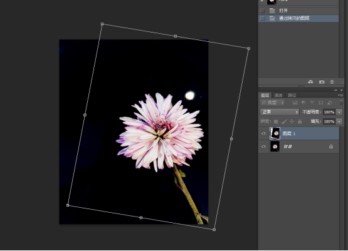
Task: Click the camera new snapshot icon
Action: tap(322, 82)
